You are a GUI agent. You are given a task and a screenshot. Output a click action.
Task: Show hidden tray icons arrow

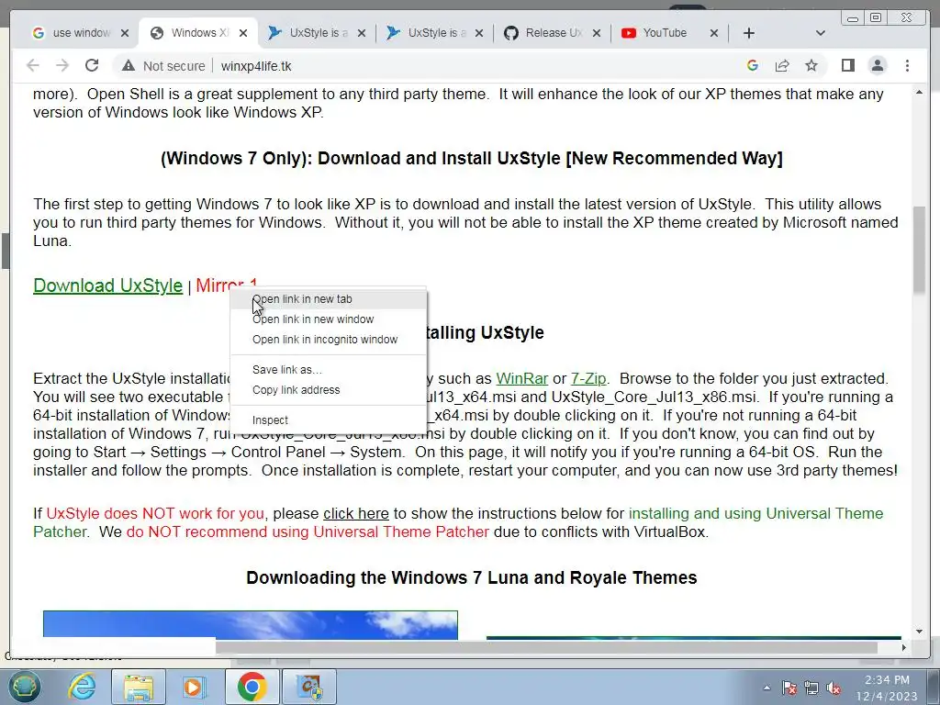[767, 688]
